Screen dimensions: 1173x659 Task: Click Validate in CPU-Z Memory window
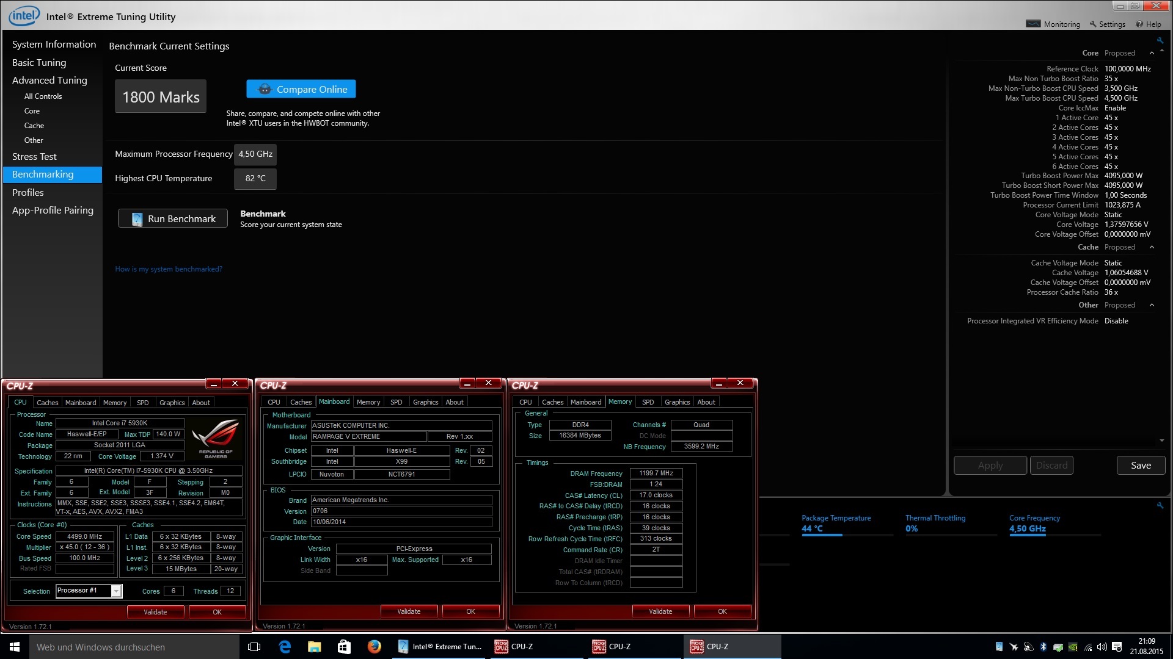pos(660,611)
